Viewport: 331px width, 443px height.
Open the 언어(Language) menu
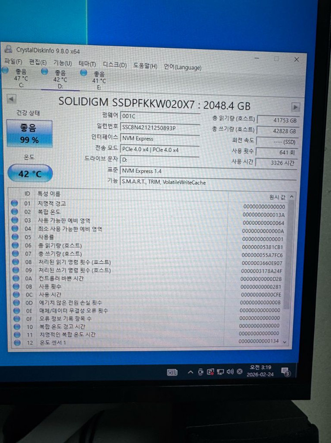[183, 67]
